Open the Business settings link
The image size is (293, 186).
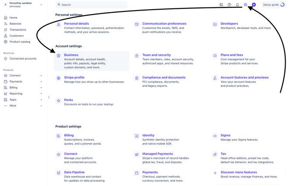point(71,55)
